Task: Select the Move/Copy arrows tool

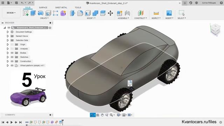Action: (x=111, y=13)
